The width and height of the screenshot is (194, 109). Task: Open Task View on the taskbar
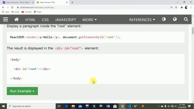click(59, 106)
